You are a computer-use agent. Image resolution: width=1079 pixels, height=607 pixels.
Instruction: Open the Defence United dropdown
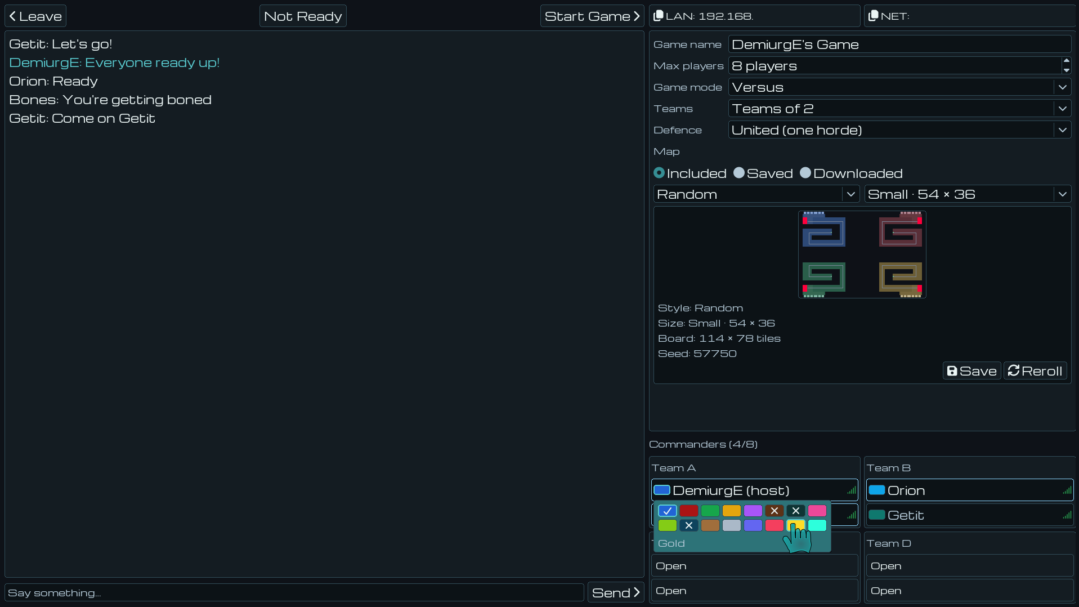[x=899, y=130]
